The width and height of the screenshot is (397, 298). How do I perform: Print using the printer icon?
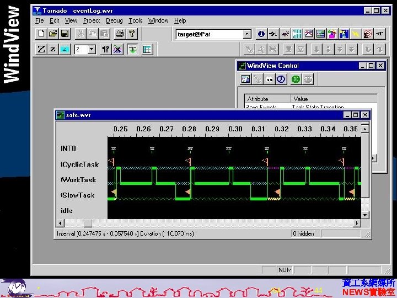pyautogui.click(x=120, y=34)
